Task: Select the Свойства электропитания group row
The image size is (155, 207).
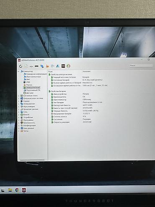Action: tap(60, 75)
